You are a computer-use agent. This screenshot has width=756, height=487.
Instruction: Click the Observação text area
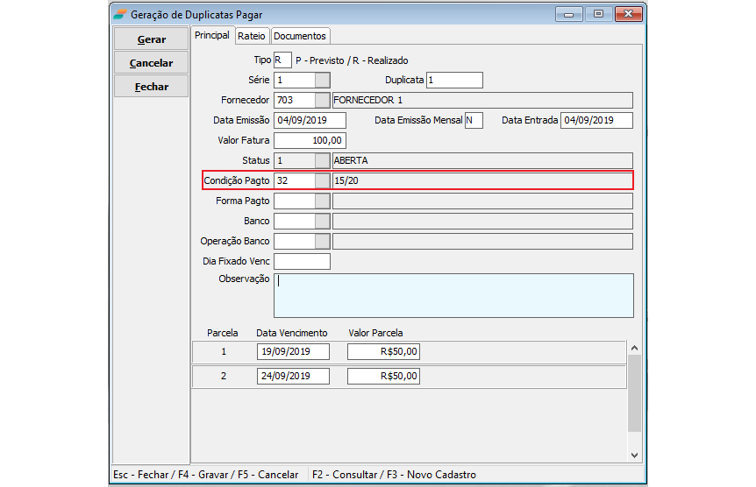[453, 295]
